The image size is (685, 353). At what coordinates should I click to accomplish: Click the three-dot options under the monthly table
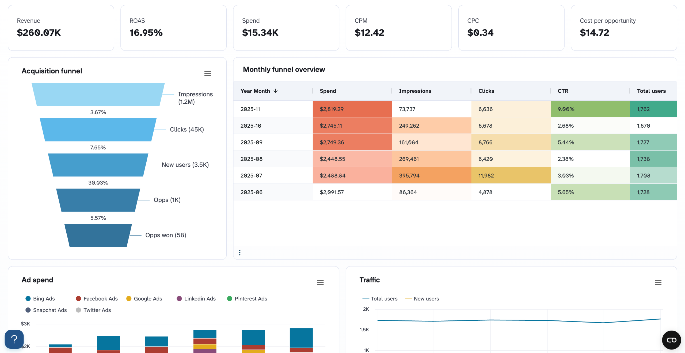point(240,253)
